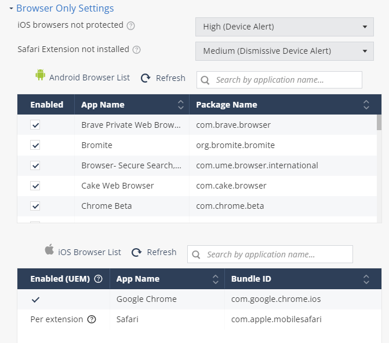Click the Apple logo icon

49,249
